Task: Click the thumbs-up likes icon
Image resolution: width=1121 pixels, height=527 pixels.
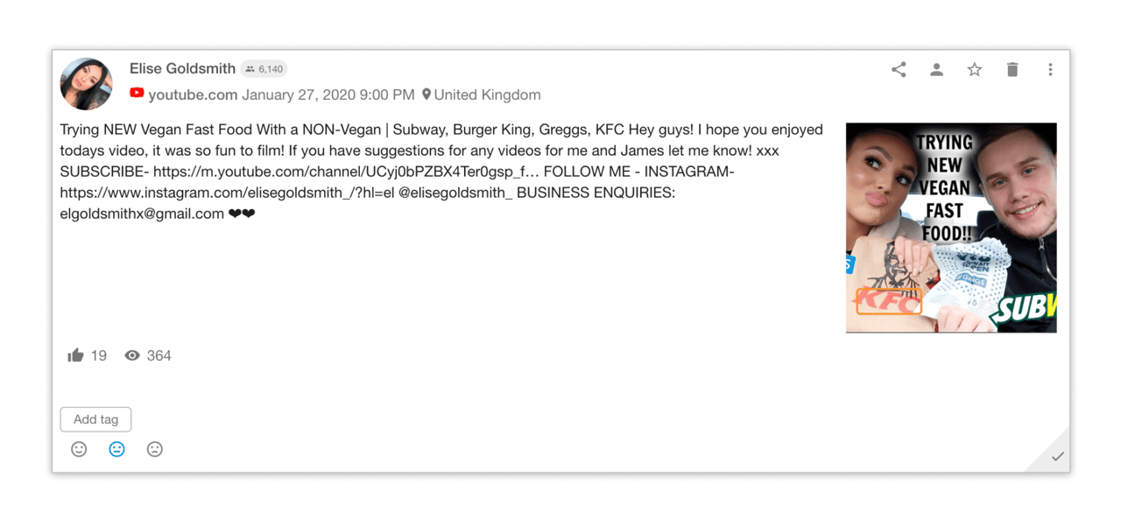Action: (x=76, y=355)
